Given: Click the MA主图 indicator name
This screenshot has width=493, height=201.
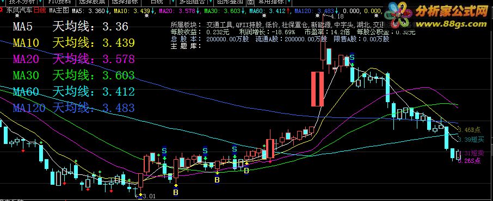Looking at the screenshot, I should pyautogui.click(x=59, y=10).
